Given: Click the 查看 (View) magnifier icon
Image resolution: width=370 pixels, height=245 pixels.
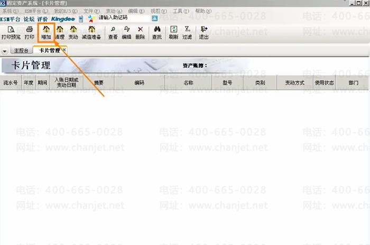Looking at the screenshot, I should pyautogui.click(x=113, y=30).
